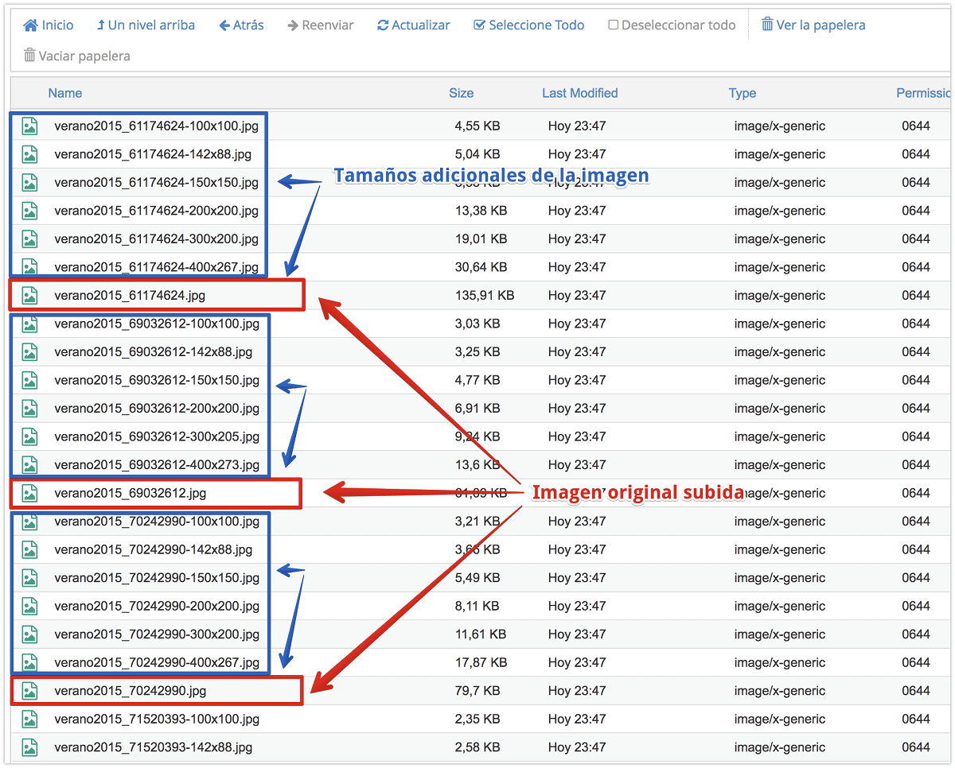Click image icon of verano2015_70242990-200x200.jpg

tap(30, 606)
